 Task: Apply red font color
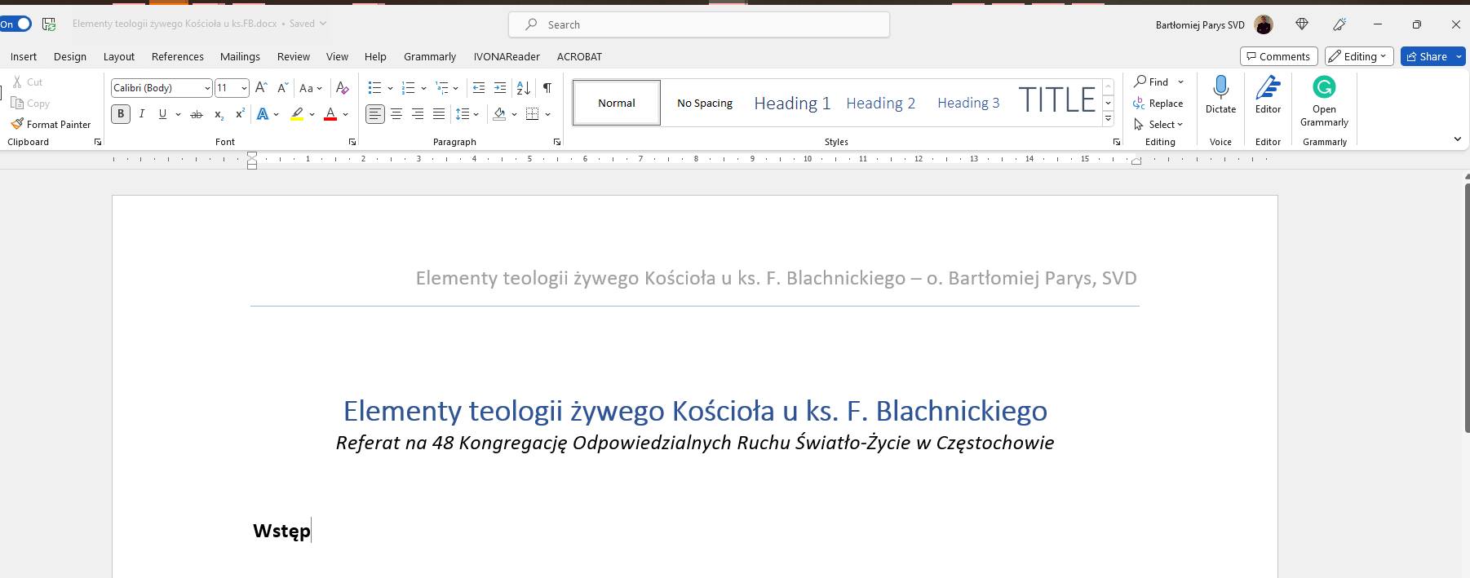[330, 114]
